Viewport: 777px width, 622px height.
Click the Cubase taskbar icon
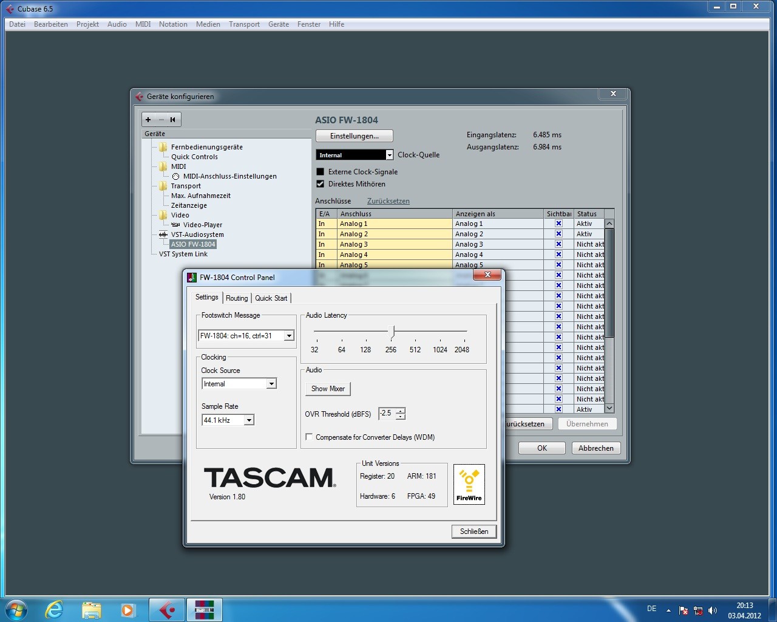pyautogui.click(x=167, y=609)
